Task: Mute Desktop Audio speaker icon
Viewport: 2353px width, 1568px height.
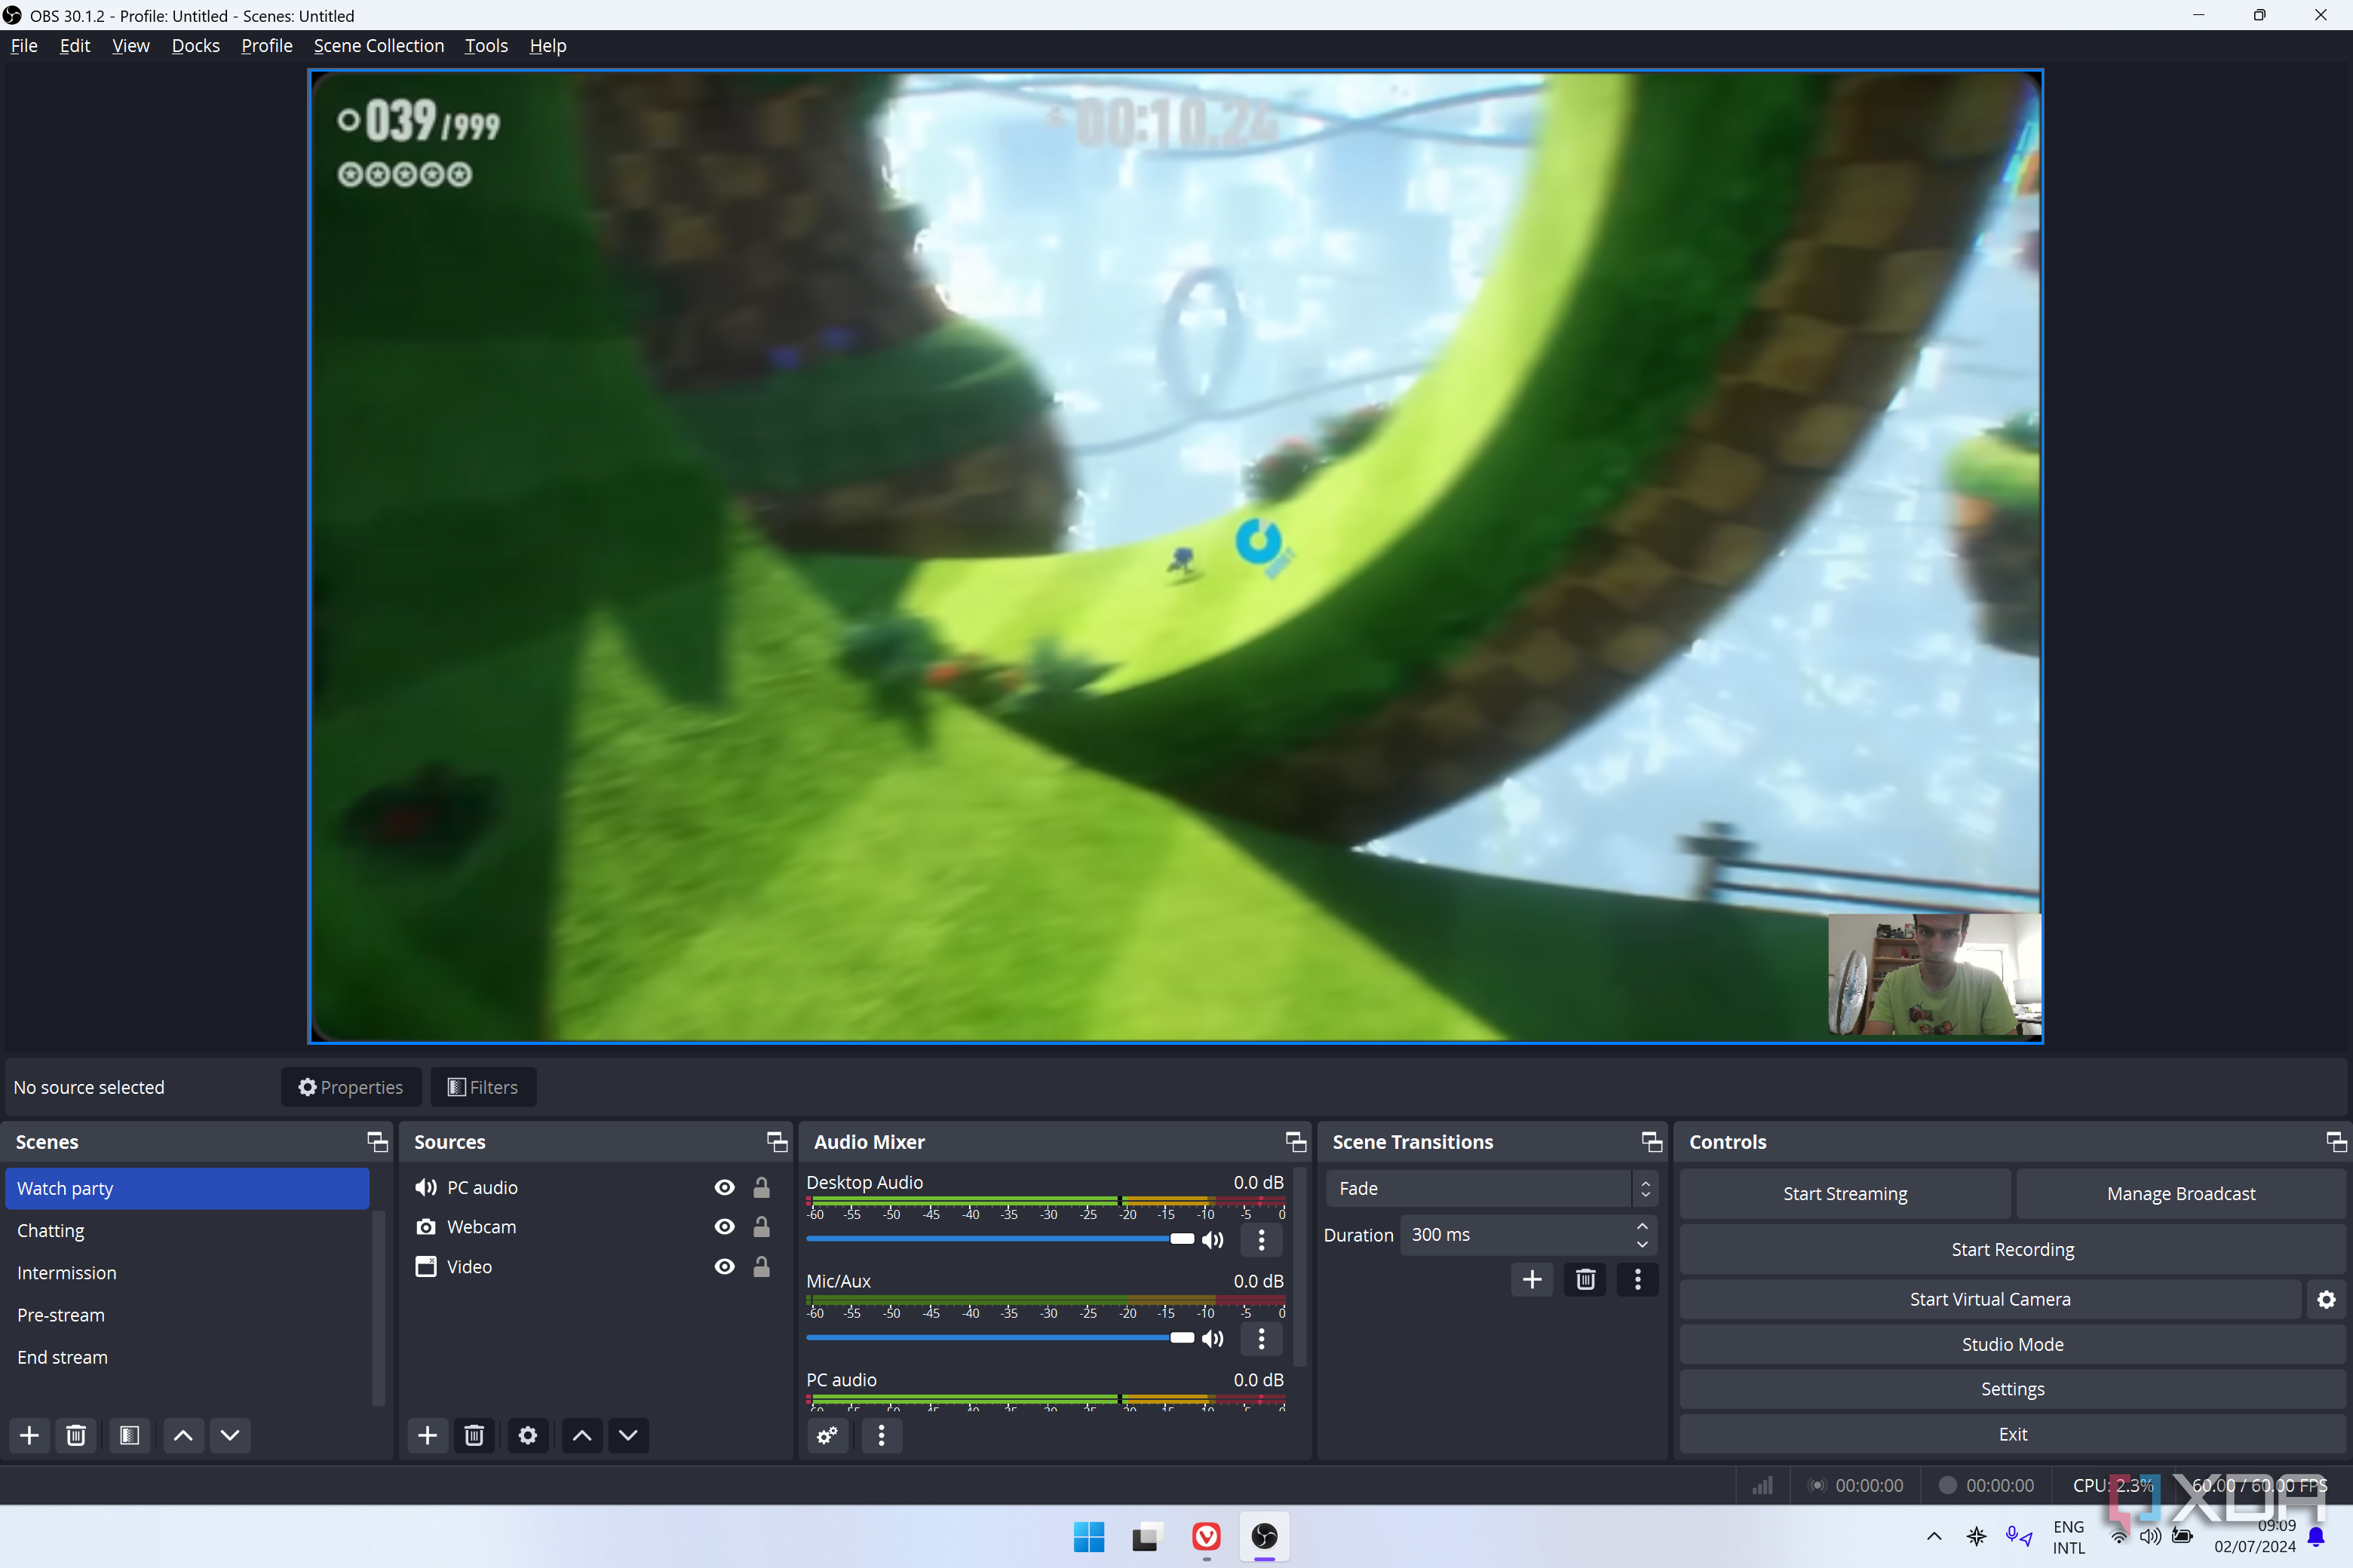Action: click(x=1213, y=1240)
